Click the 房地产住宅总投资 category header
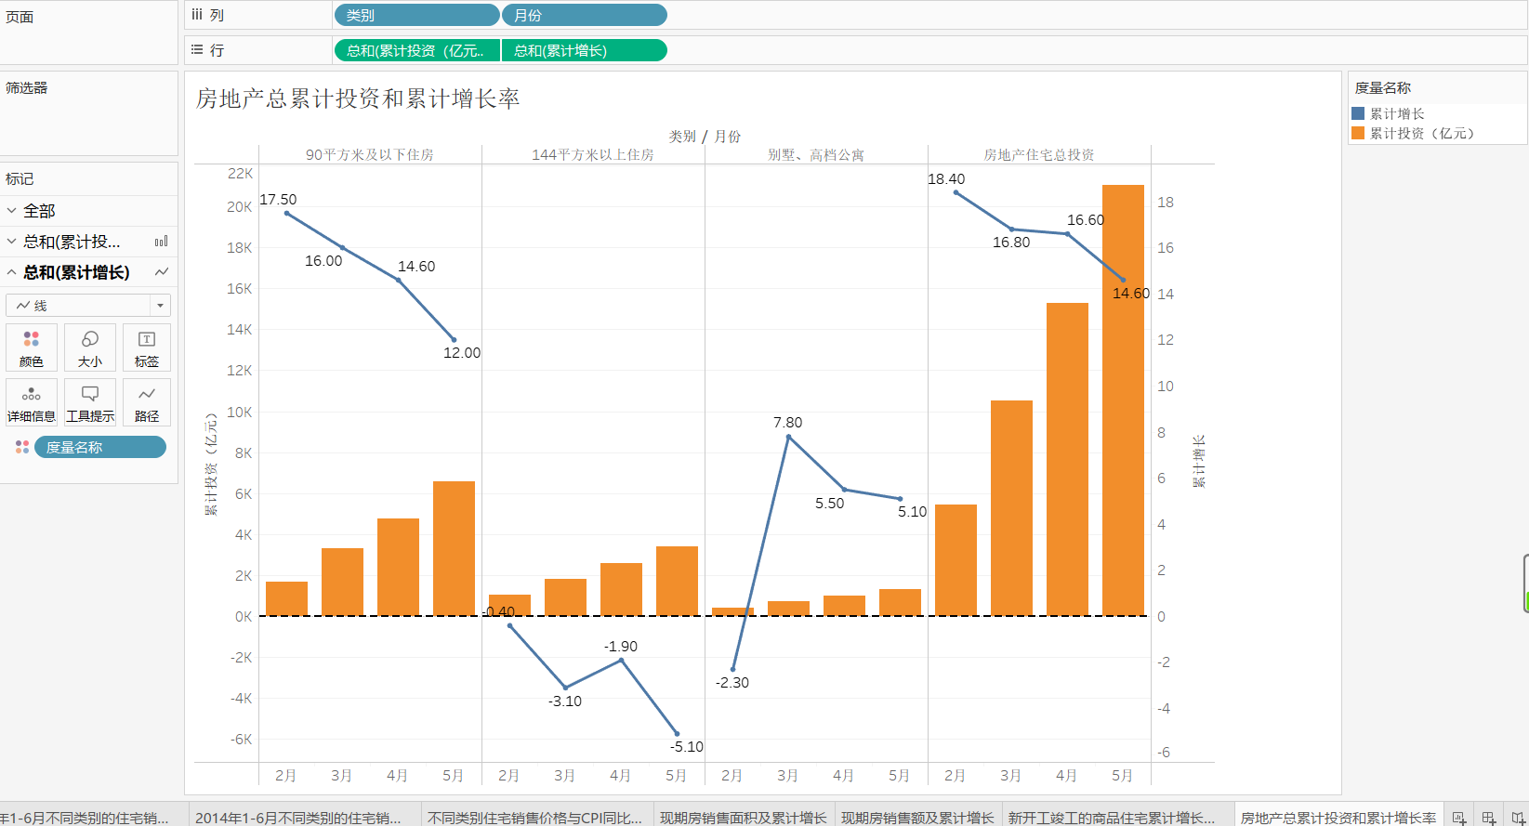Screen dimensions: 1529x826 pos(1039,154)
